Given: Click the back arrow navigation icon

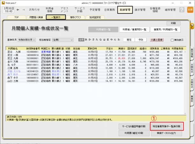Looking at the screenshot, I should (18, 10).
